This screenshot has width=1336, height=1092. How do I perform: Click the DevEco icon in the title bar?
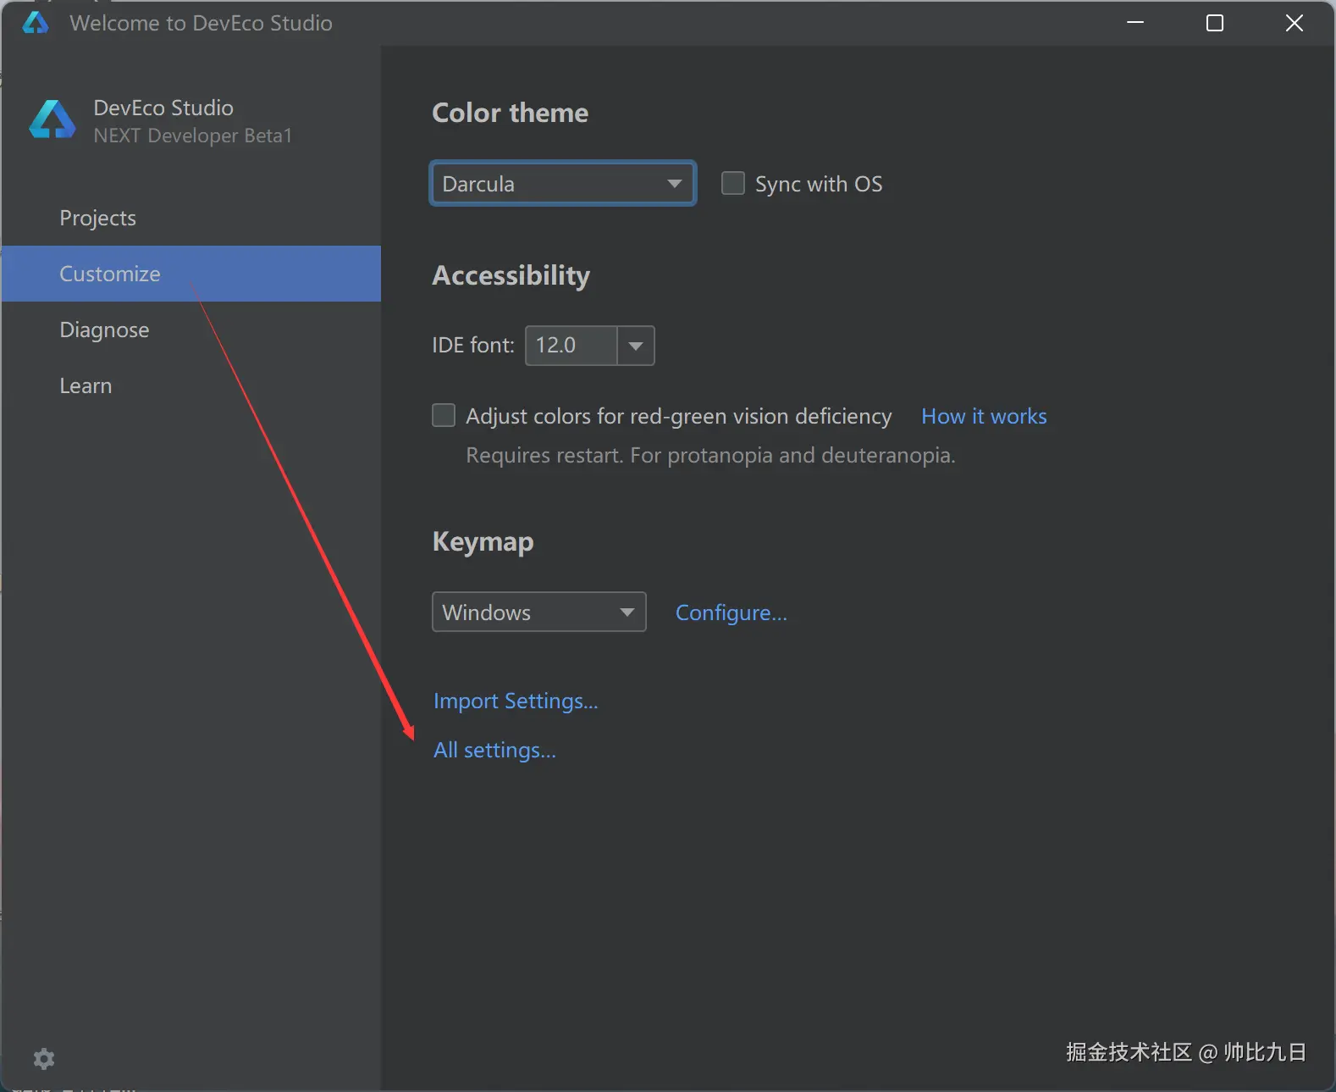[36, 23]
